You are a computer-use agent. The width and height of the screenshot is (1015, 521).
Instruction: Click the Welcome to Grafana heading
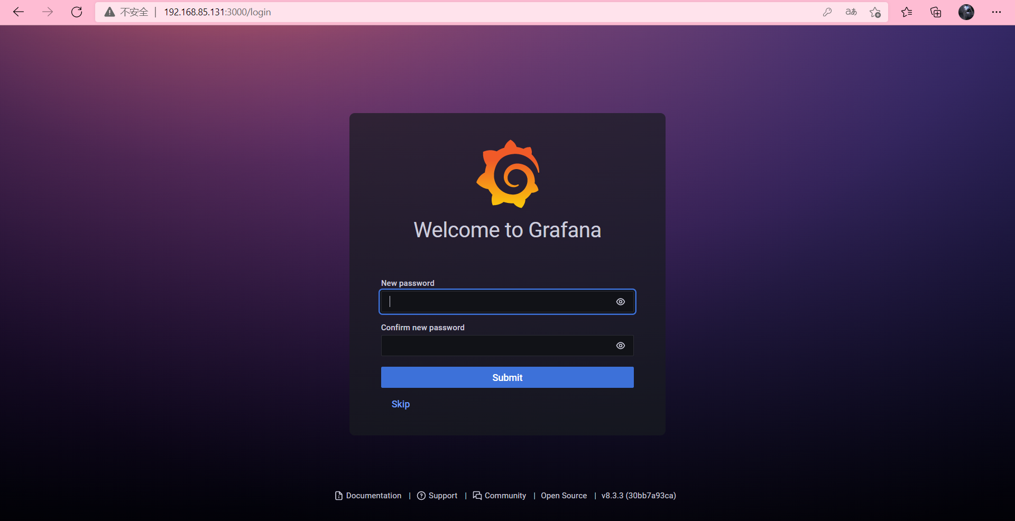click(508, 230)
